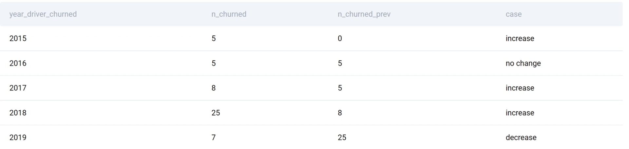Click the case column header
Viewport: 629px width, 149px height.
point(513,14)
